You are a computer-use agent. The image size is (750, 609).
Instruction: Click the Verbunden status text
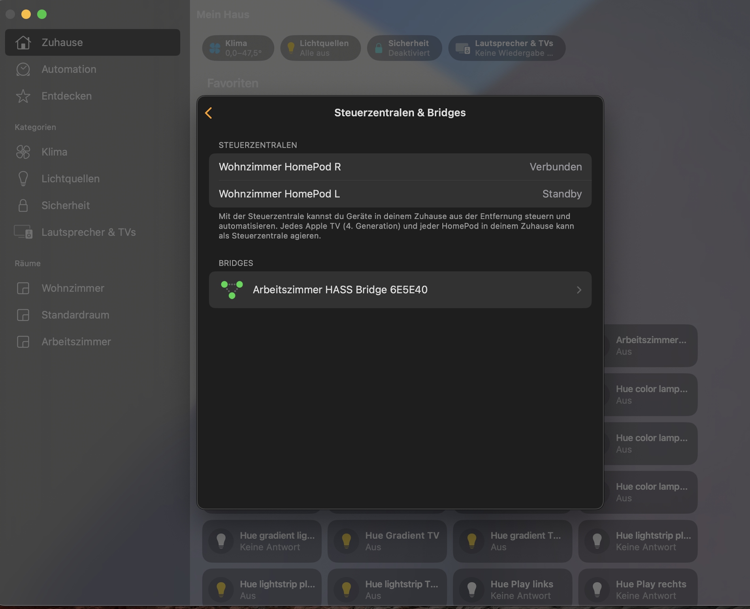[556, 167]
